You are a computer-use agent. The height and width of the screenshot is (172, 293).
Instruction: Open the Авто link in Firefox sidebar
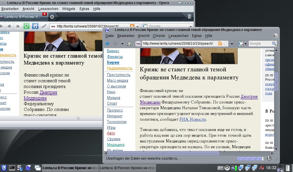point(111,133)
